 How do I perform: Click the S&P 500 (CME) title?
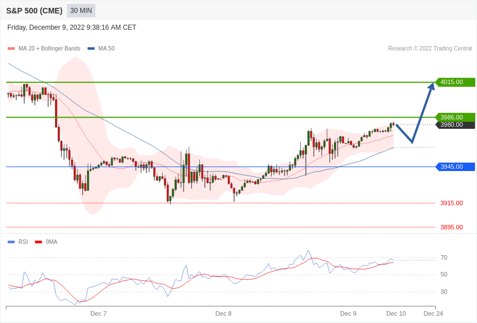click(x=34, y=11)
